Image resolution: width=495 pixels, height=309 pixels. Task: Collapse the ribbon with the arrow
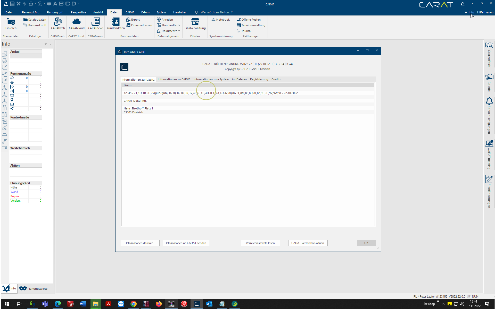coord(466,12)
